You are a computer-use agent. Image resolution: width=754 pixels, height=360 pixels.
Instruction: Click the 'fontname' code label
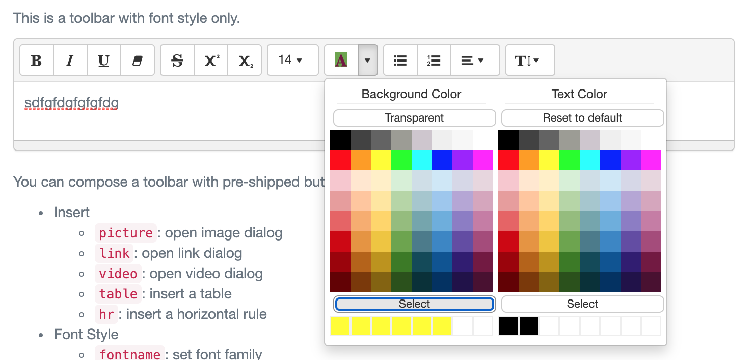coord(129,354)
